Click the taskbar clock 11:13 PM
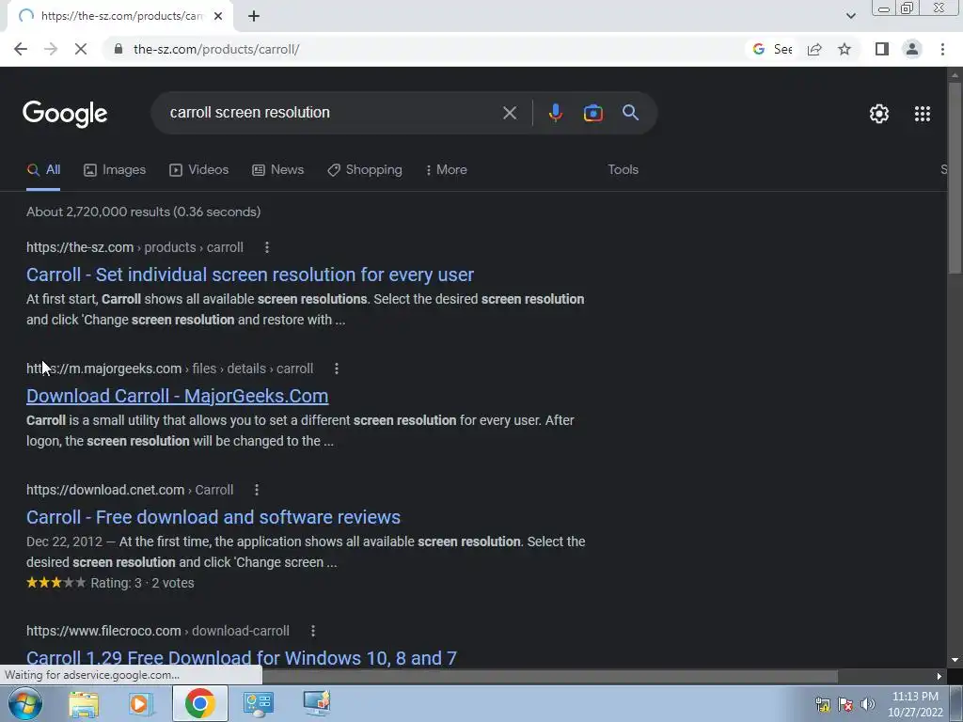Screen dimensions: 963x722 coord(915,704)
